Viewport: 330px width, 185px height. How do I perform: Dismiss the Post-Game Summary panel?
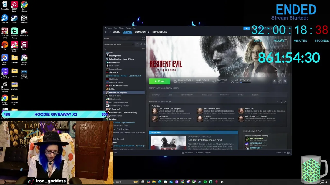pyautogui.click(x=285, y=102)
